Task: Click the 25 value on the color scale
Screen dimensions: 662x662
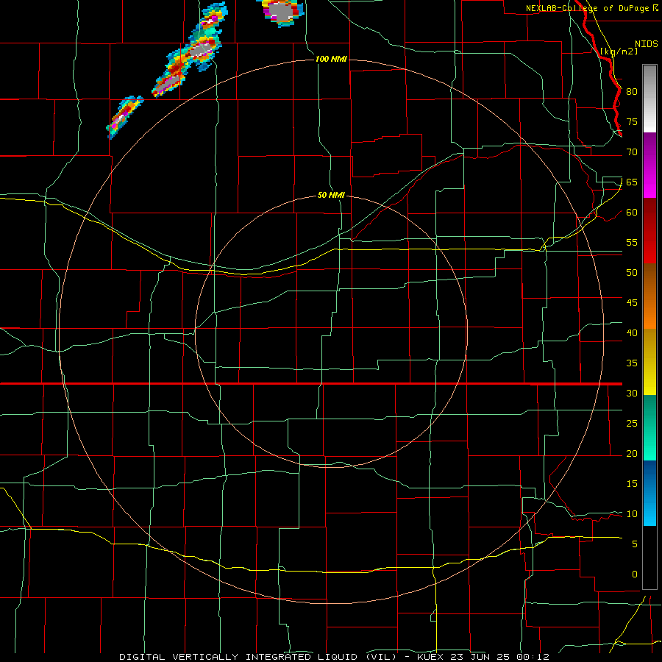Action: (632, 423)
